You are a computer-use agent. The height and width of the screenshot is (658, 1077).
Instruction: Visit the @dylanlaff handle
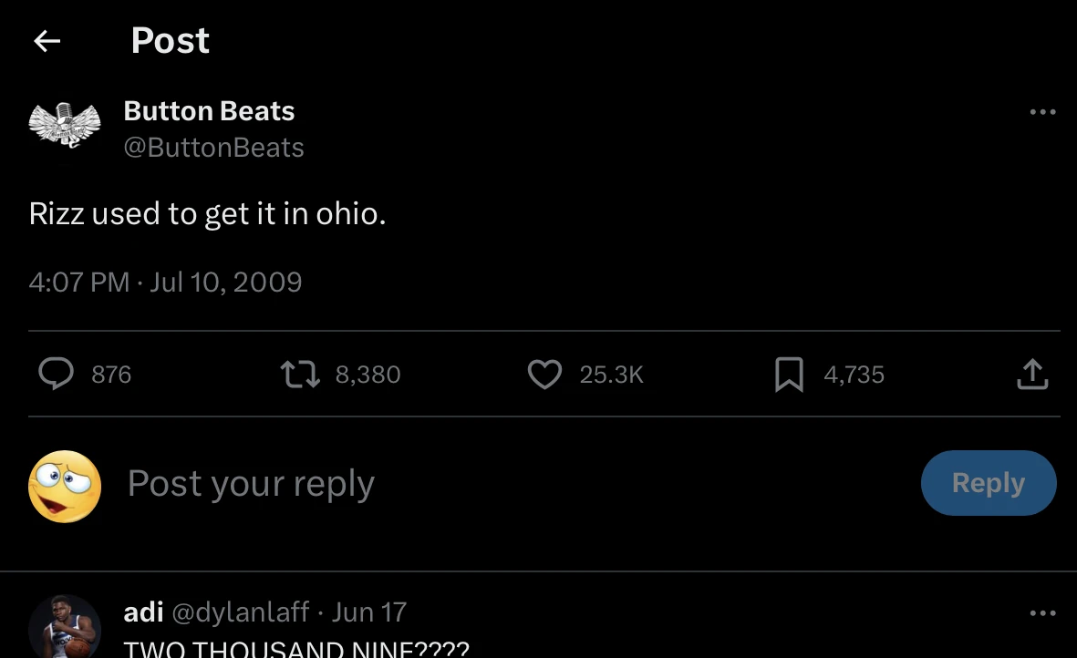[241, 612]
